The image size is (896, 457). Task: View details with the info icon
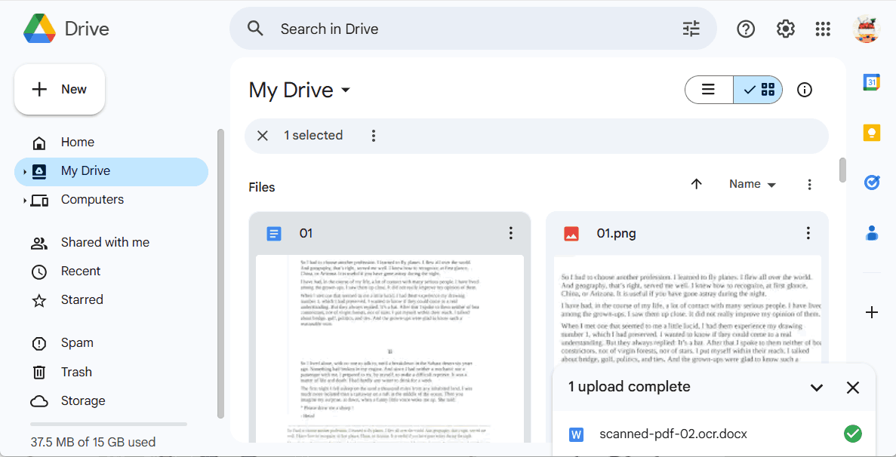point(805,90)
